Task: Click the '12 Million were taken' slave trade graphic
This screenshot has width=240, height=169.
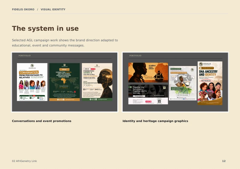Action: click(x=148, y=73)
